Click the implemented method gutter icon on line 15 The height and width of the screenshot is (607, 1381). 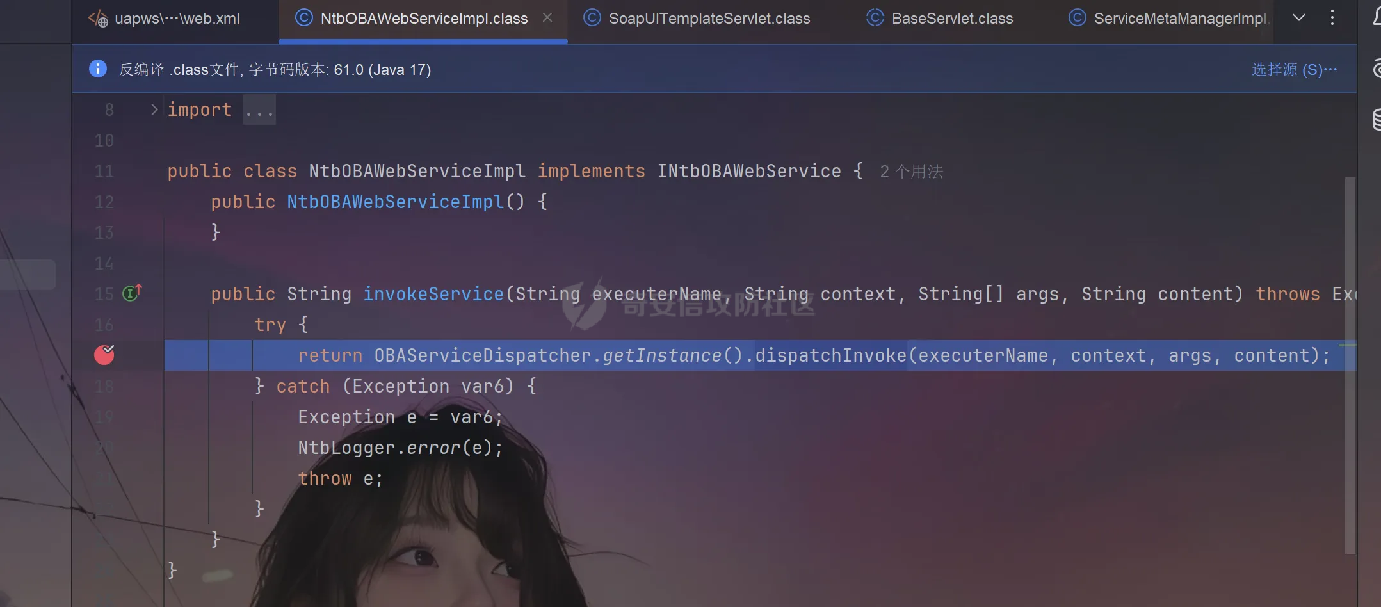pos(132,293)
